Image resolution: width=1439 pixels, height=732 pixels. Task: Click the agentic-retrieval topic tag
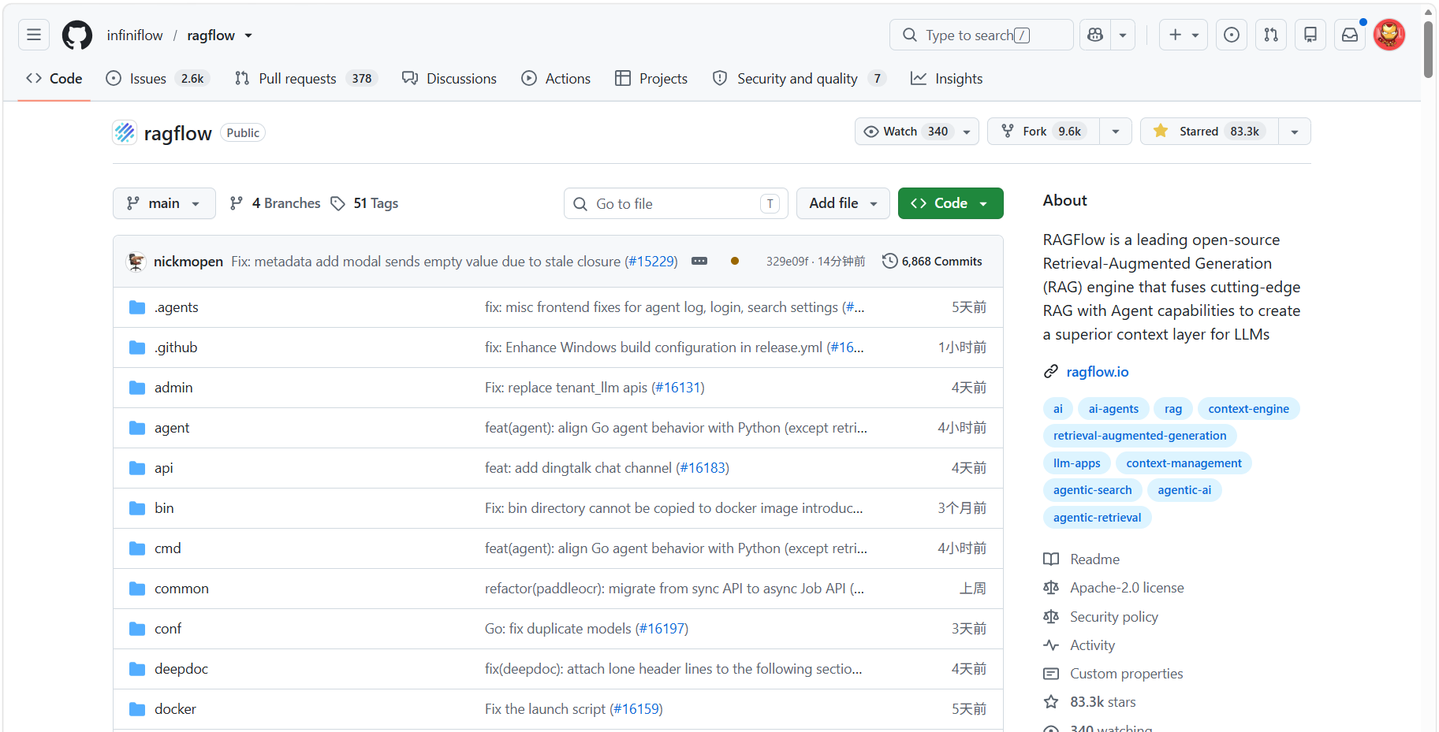1097,518
